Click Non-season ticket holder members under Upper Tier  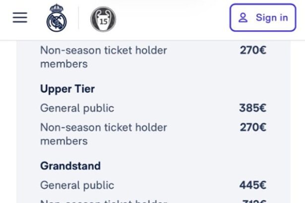[x=103, y=134]
